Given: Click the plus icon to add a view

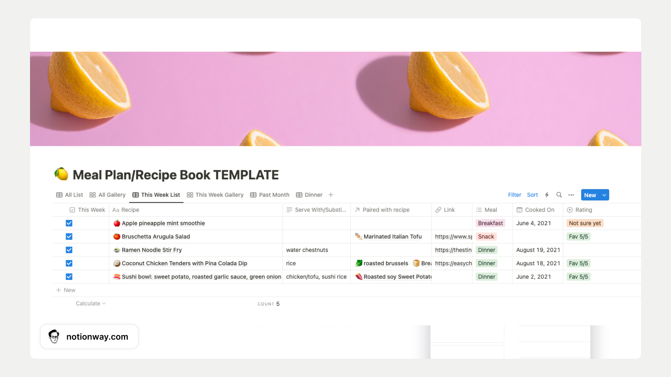Looking at the screenshot, I should (x=331, y=195).
